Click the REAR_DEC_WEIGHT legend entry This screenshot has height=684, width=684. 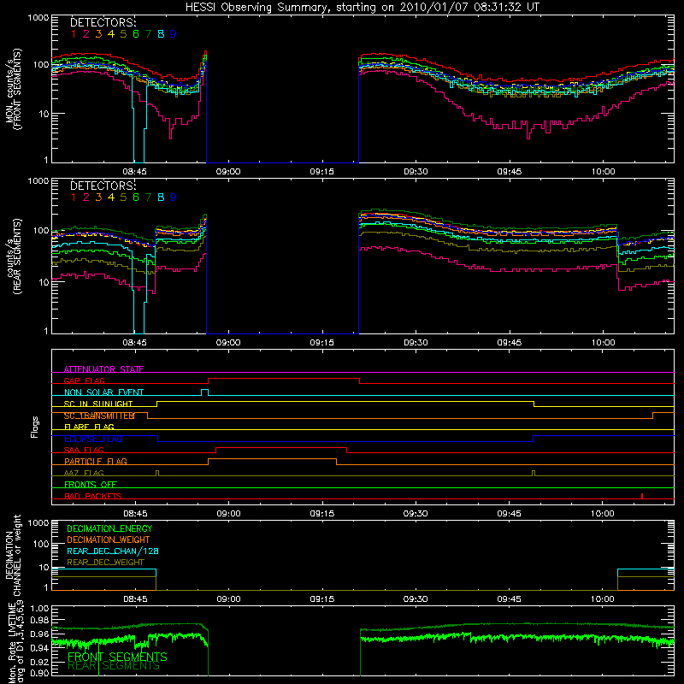coord(105,563)
